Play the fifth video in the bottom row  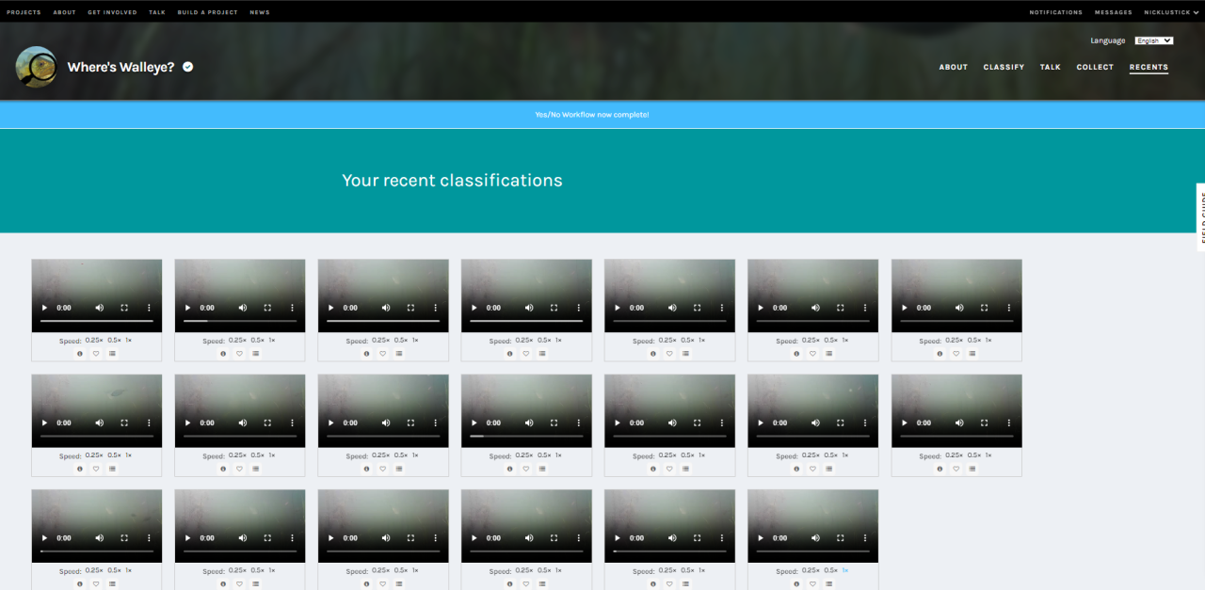tap(617, 538)
